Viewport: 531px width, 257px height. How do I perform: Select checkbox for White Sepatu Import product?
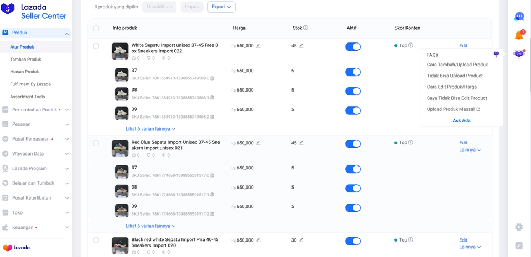pyautogui.click(x=96, y=46)
